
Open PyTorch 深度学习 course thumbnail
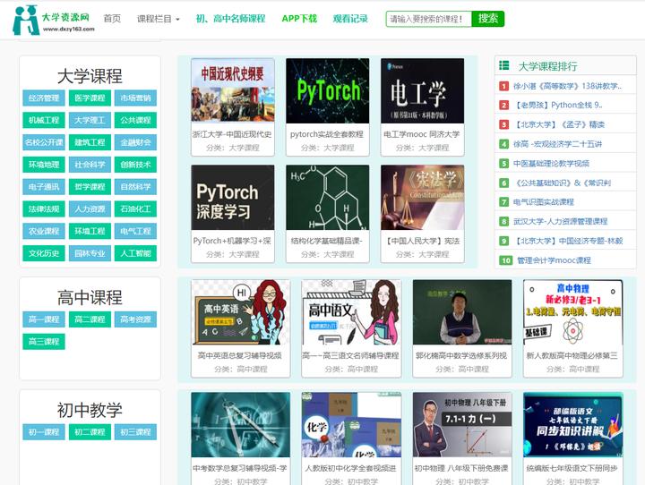tap(233, 197)
